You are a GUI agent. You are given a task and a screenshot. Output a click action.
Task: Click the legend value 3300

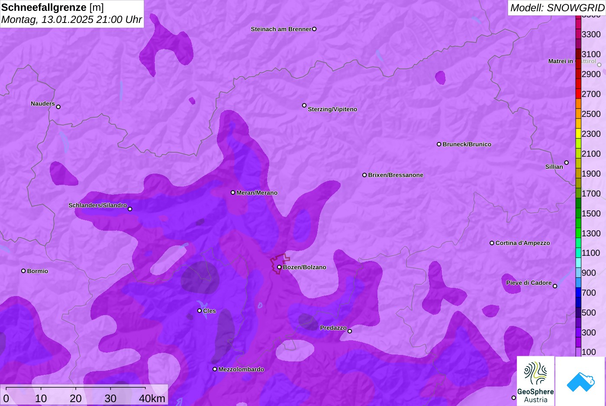(x=591, y=34)
